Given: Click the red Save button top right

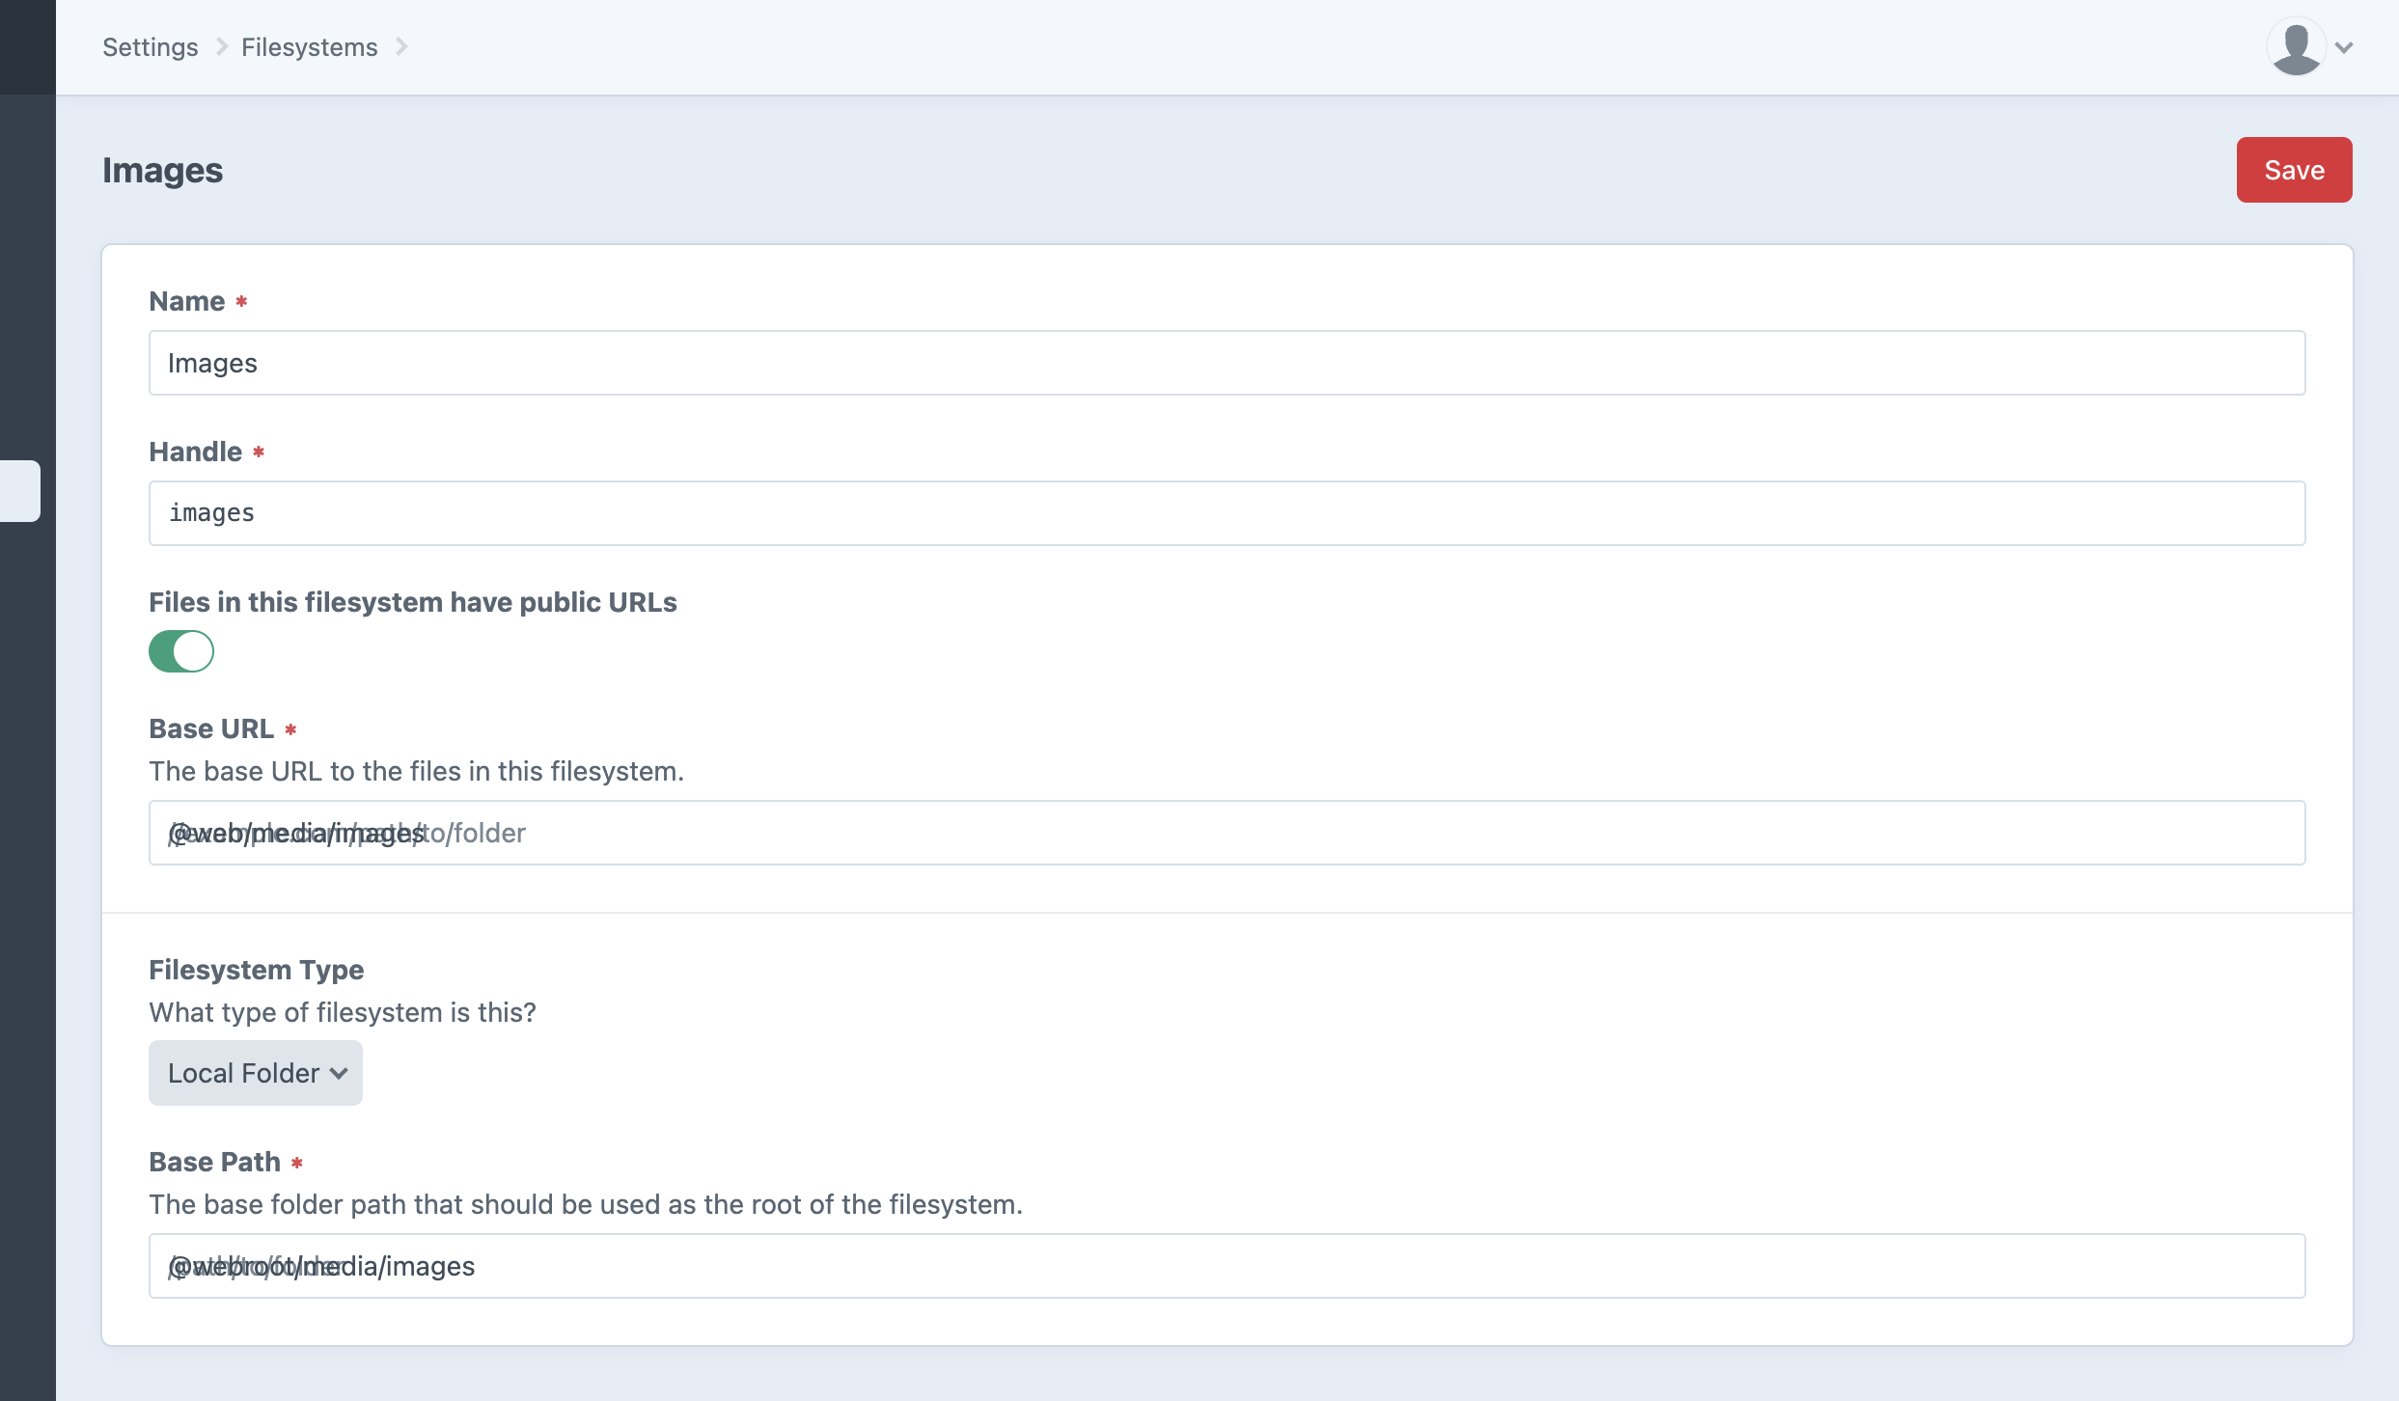Looking at the screenshot, I should tap(2294, 169).
